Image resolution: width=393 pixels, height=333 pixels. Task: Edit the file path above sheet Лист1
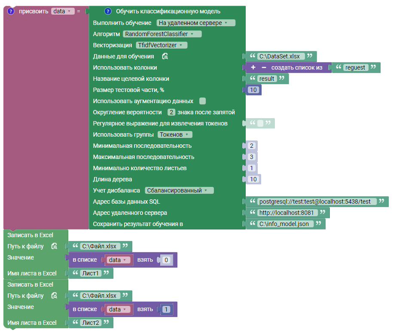pyautogui.click(x=100, y=246)
